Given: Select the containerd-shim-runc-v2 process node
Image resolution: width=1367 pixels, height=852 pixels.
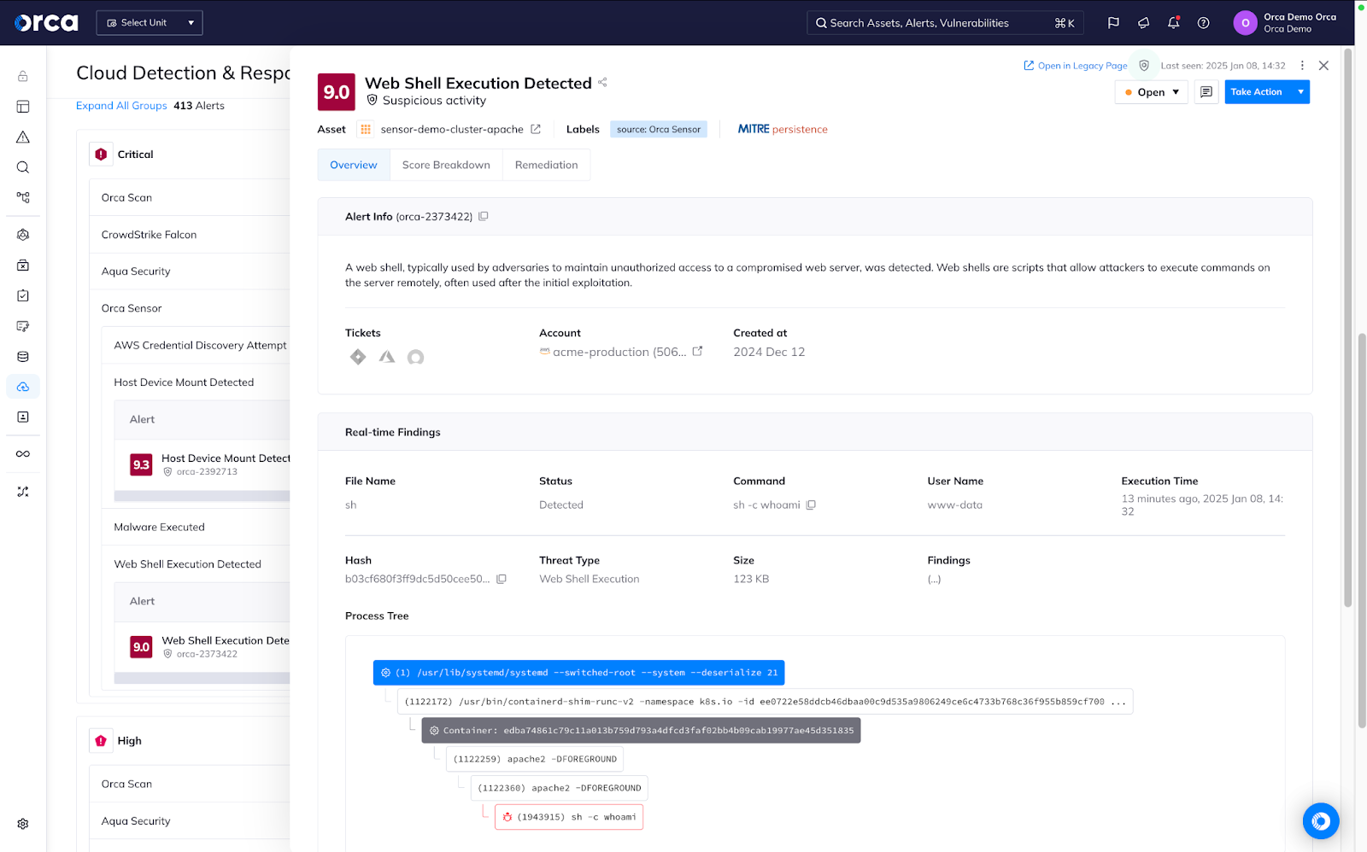Looking at the screenshot, I should point(765,702).
